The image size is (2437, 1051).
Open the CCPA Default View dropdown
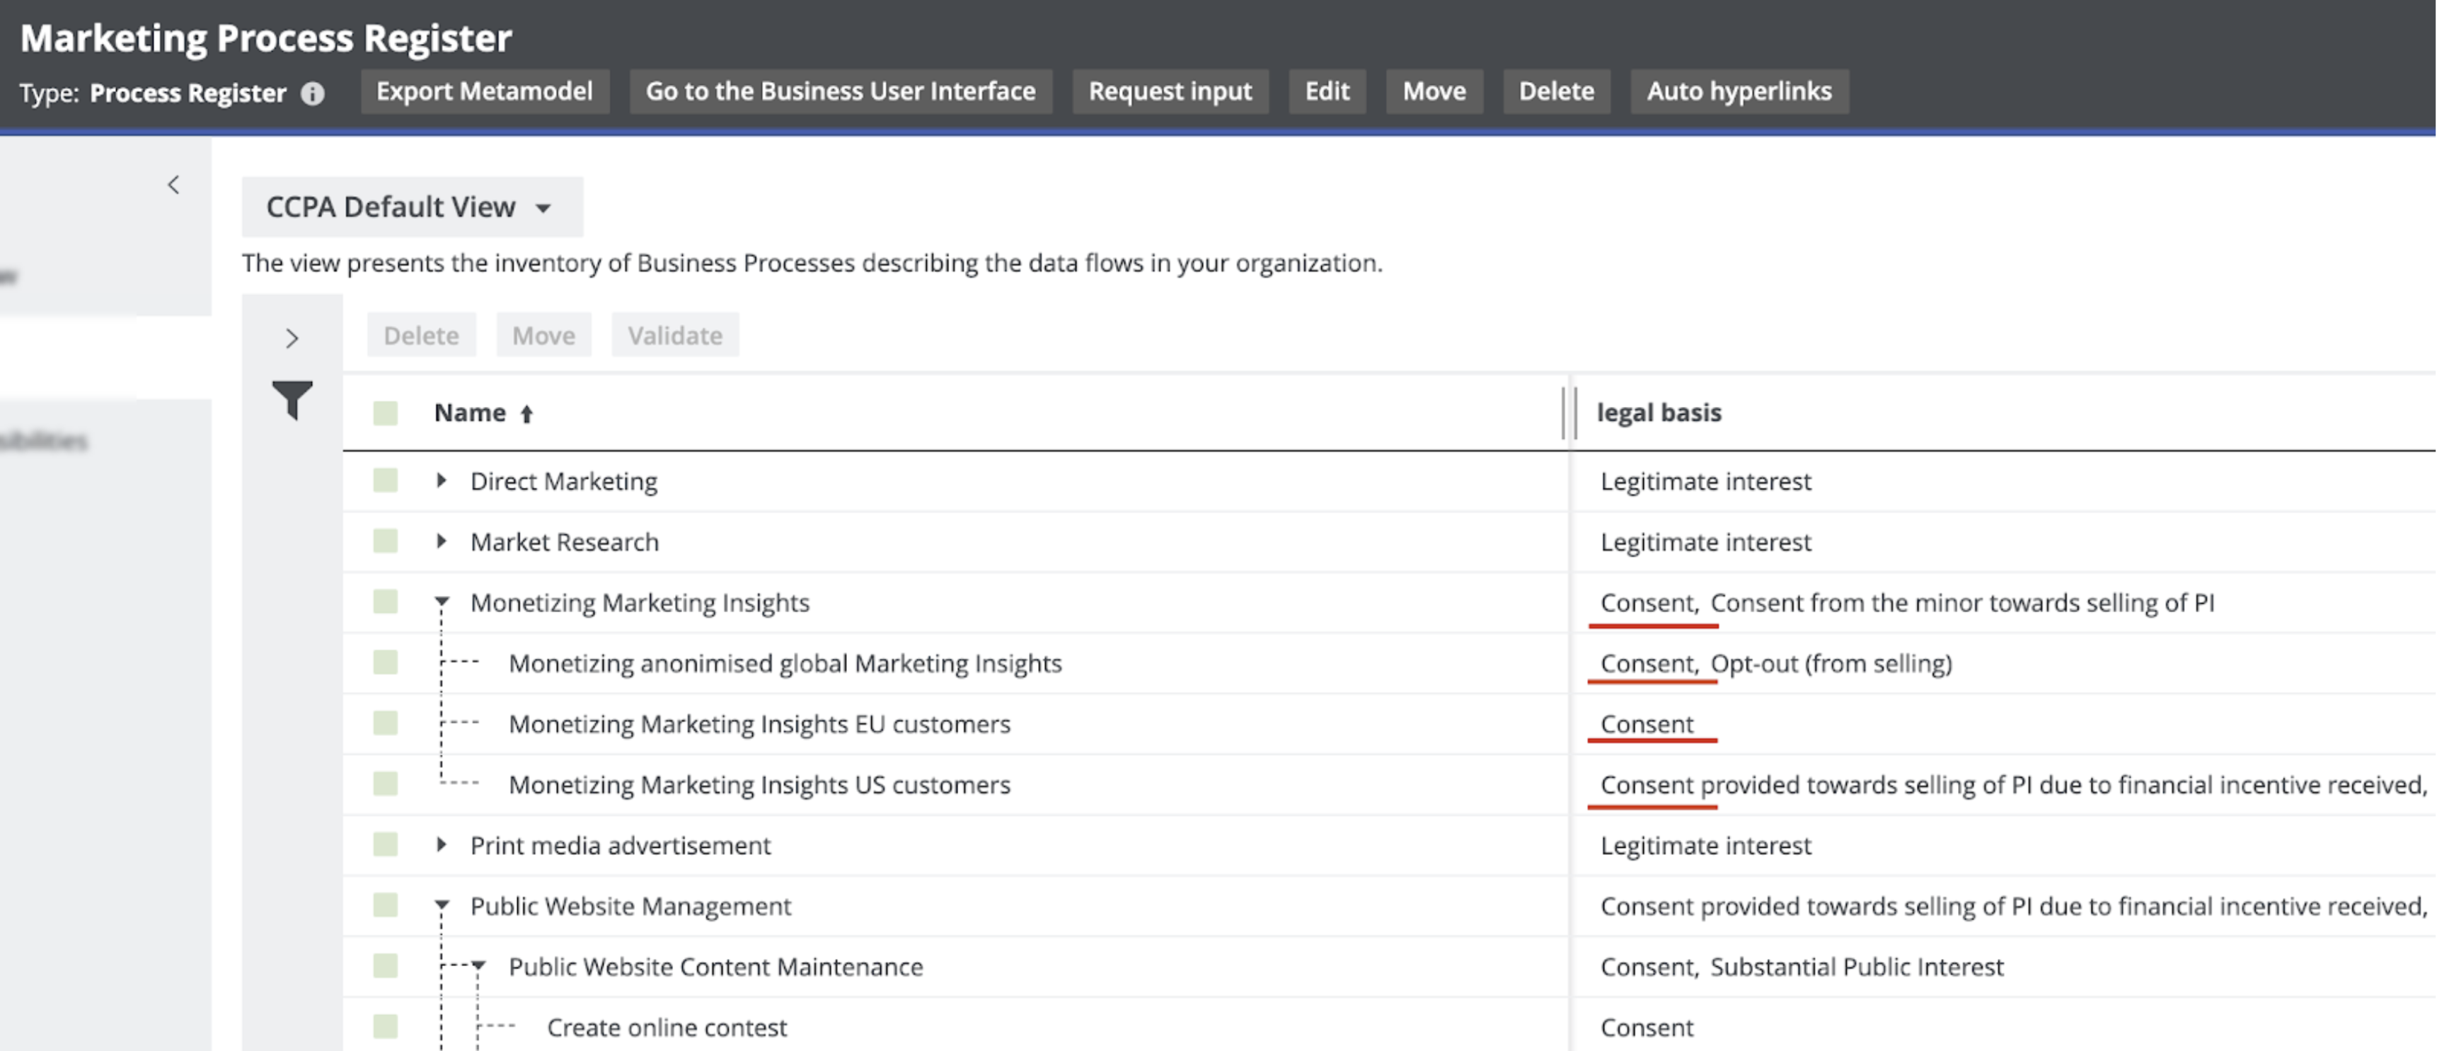(412, 206)
